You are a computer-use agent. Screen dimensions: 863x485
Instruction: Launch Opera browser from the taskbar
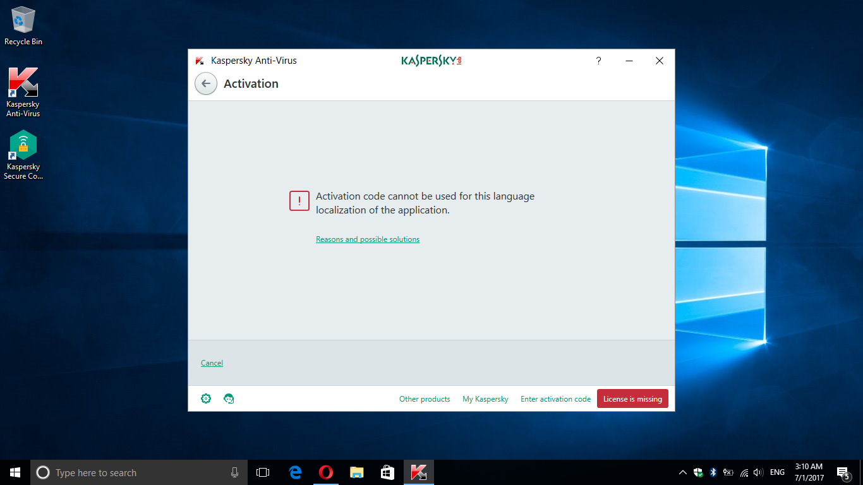coord(326,472)
